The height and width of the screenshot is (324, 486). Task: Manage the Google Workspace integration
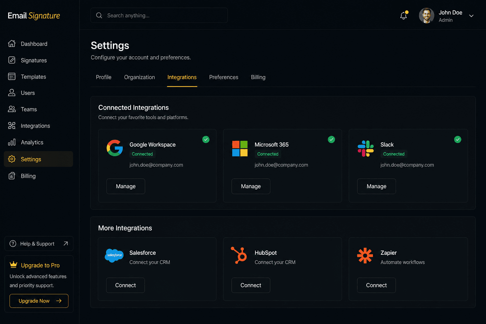tap(126, 186)
